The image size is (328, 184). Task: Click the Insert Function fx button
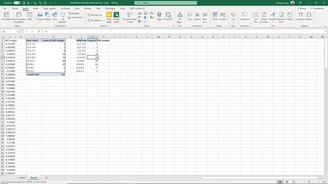[x=39, y=31]
